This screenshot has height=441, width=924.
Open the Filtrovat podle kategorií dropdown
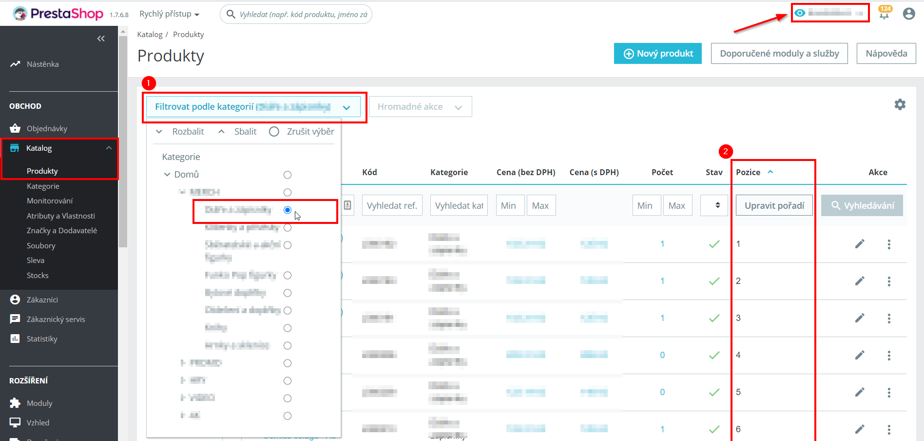pos(253,107)
